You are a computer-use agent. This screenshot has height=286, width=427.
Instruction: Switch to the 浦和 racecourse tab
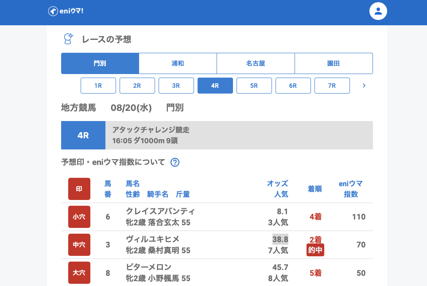pyautogui.click(x=178, y=63)
